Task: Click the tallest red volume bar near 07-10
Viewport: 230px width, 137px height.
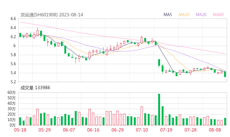Action: click(142, 116)
